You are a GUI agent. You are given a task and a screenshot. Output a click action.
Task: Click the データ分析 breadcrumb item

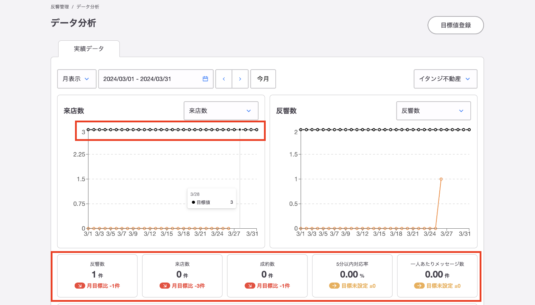click(88, 7)
